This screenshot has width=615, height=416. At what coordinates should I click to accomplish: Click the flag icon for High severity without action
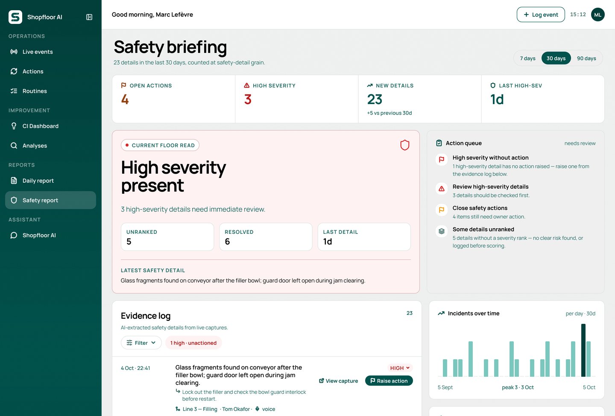tap(442, 160)
